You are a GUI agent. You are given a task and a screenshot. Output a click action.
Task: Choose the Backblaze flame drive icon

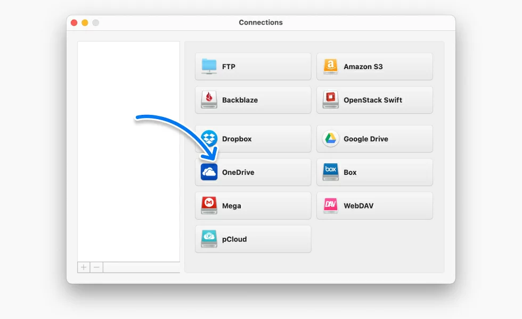point(209,100)
